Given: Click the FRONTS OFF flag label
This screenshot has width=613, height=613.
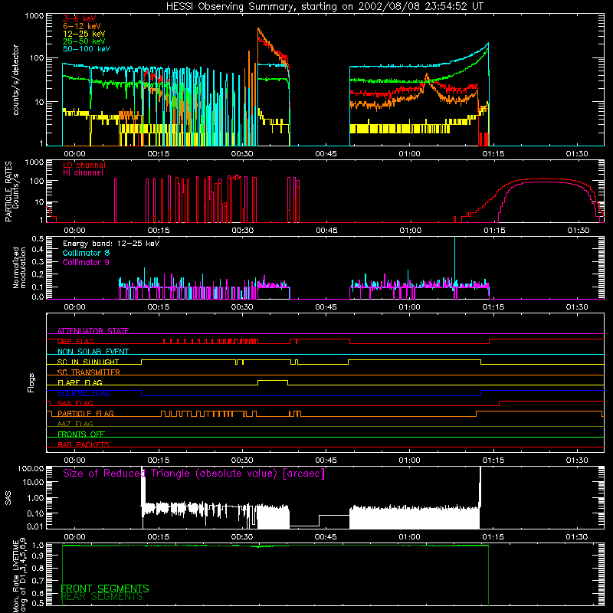Looking at the screenshot, I should coord(81,434).
